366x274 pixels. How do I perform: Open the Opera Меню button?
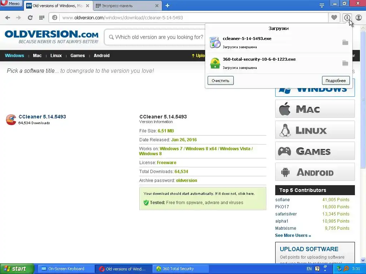coord(11,3)
